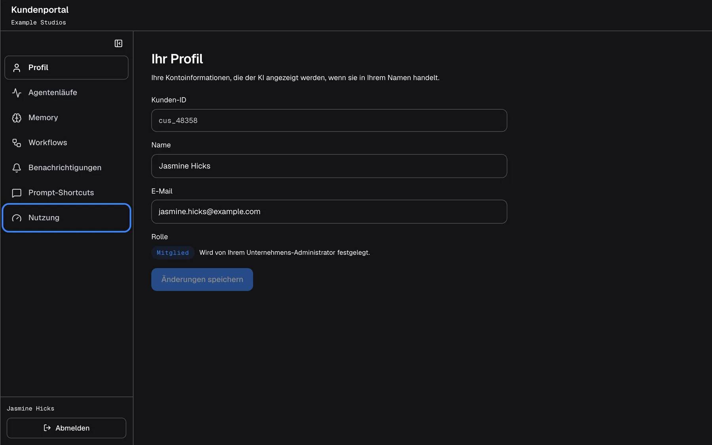The width and height of the screenshot is (712, 445).
Task: Click the Rolle label
Action: (160, 237)
